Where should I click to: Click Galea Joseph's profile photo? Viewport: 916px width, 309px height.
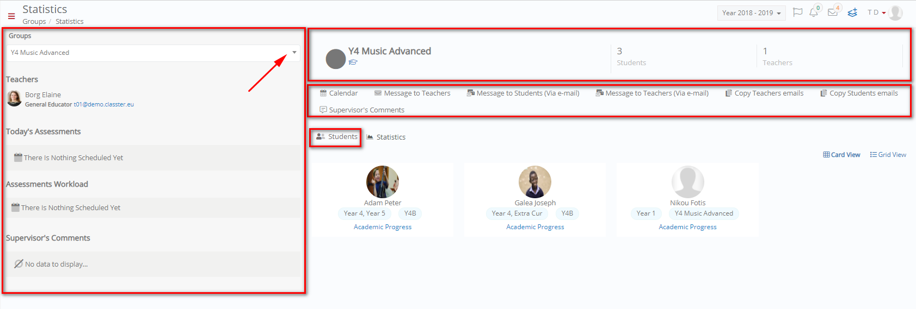(x=535, y=182)
